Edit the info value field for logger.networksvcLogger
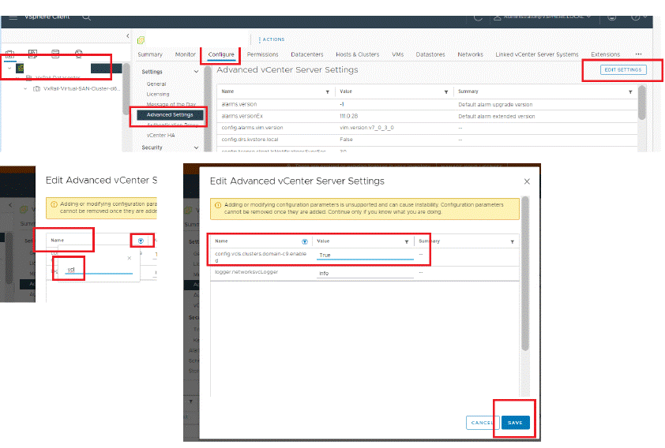 365,274
